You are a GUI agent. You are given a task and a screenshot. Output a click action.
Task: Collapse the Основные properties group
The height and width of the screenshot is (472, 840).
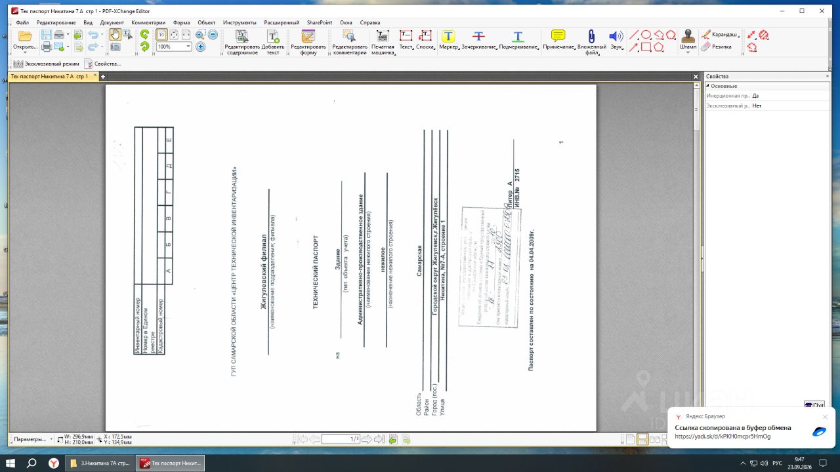[707, 86]
